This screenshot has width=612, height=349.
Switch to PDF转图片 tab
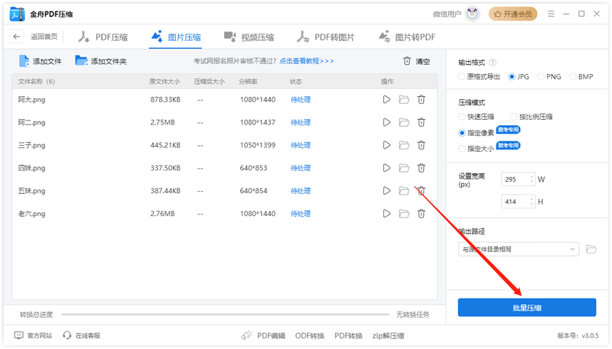[326, 37]
